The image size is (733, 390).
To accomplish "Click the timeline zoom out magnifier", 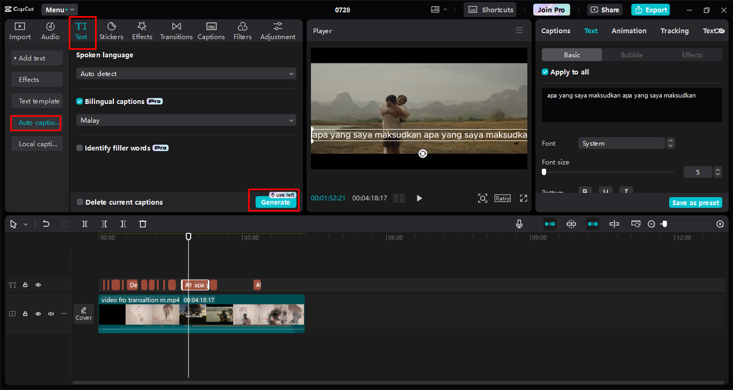I will [651, 224].
